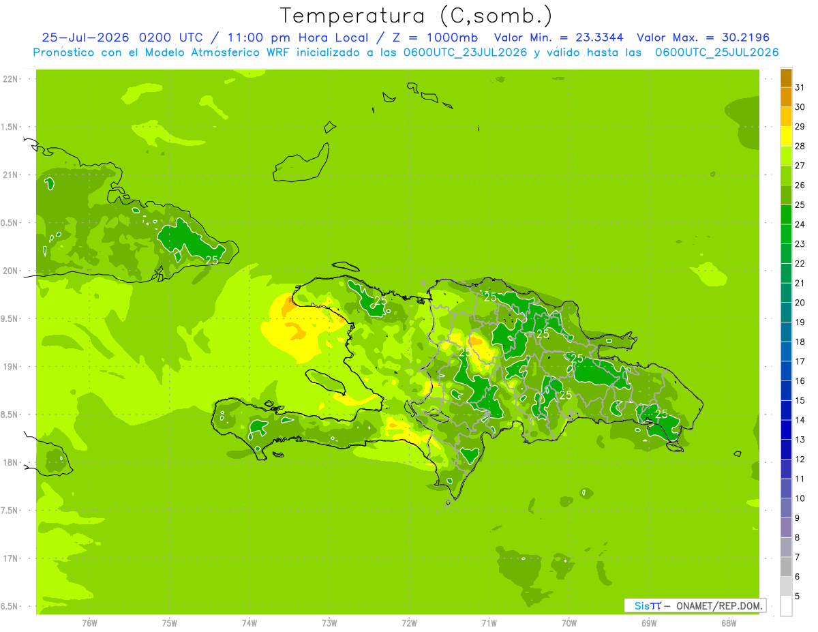Pick the light gray swatch between 5 and 6

tap(786, 586)
